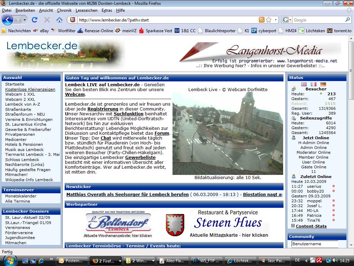Image resolution: width=354 pixels, height=266 pixels.
Task: Open the Langenhorst-Media advertisement banner
Action: coord(260,53)
